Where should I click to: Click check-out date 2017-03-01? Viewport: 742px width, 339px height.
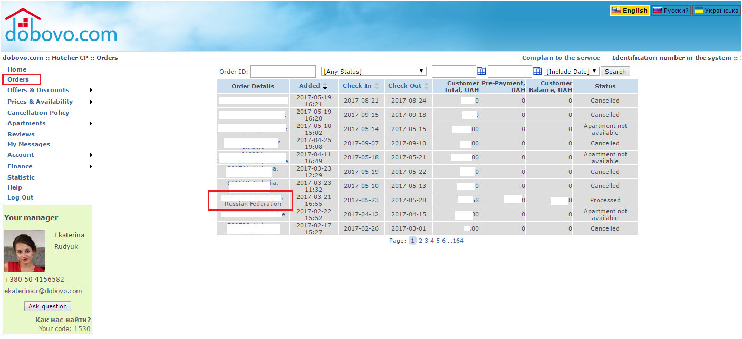(x=409, y=228)
